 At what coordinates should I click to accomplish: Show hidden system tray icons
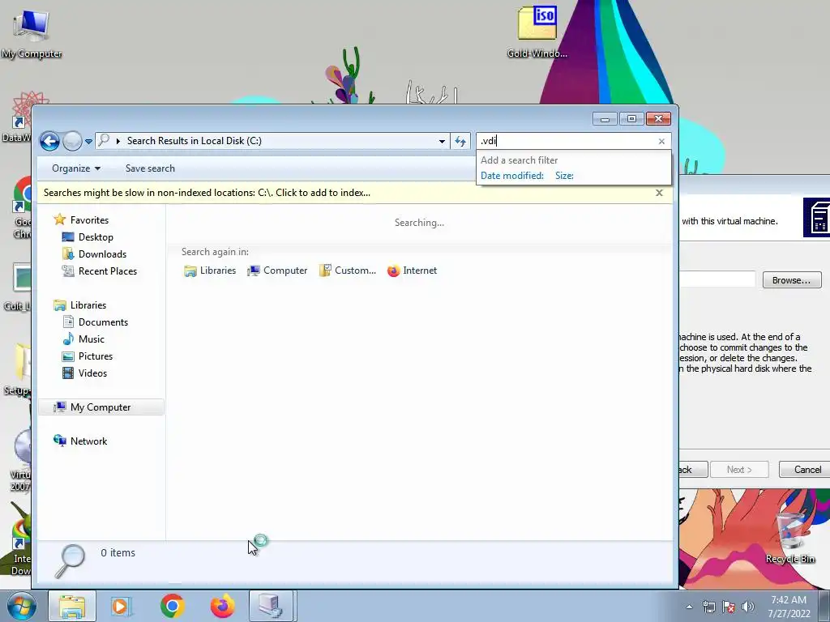tap(689, 607)
